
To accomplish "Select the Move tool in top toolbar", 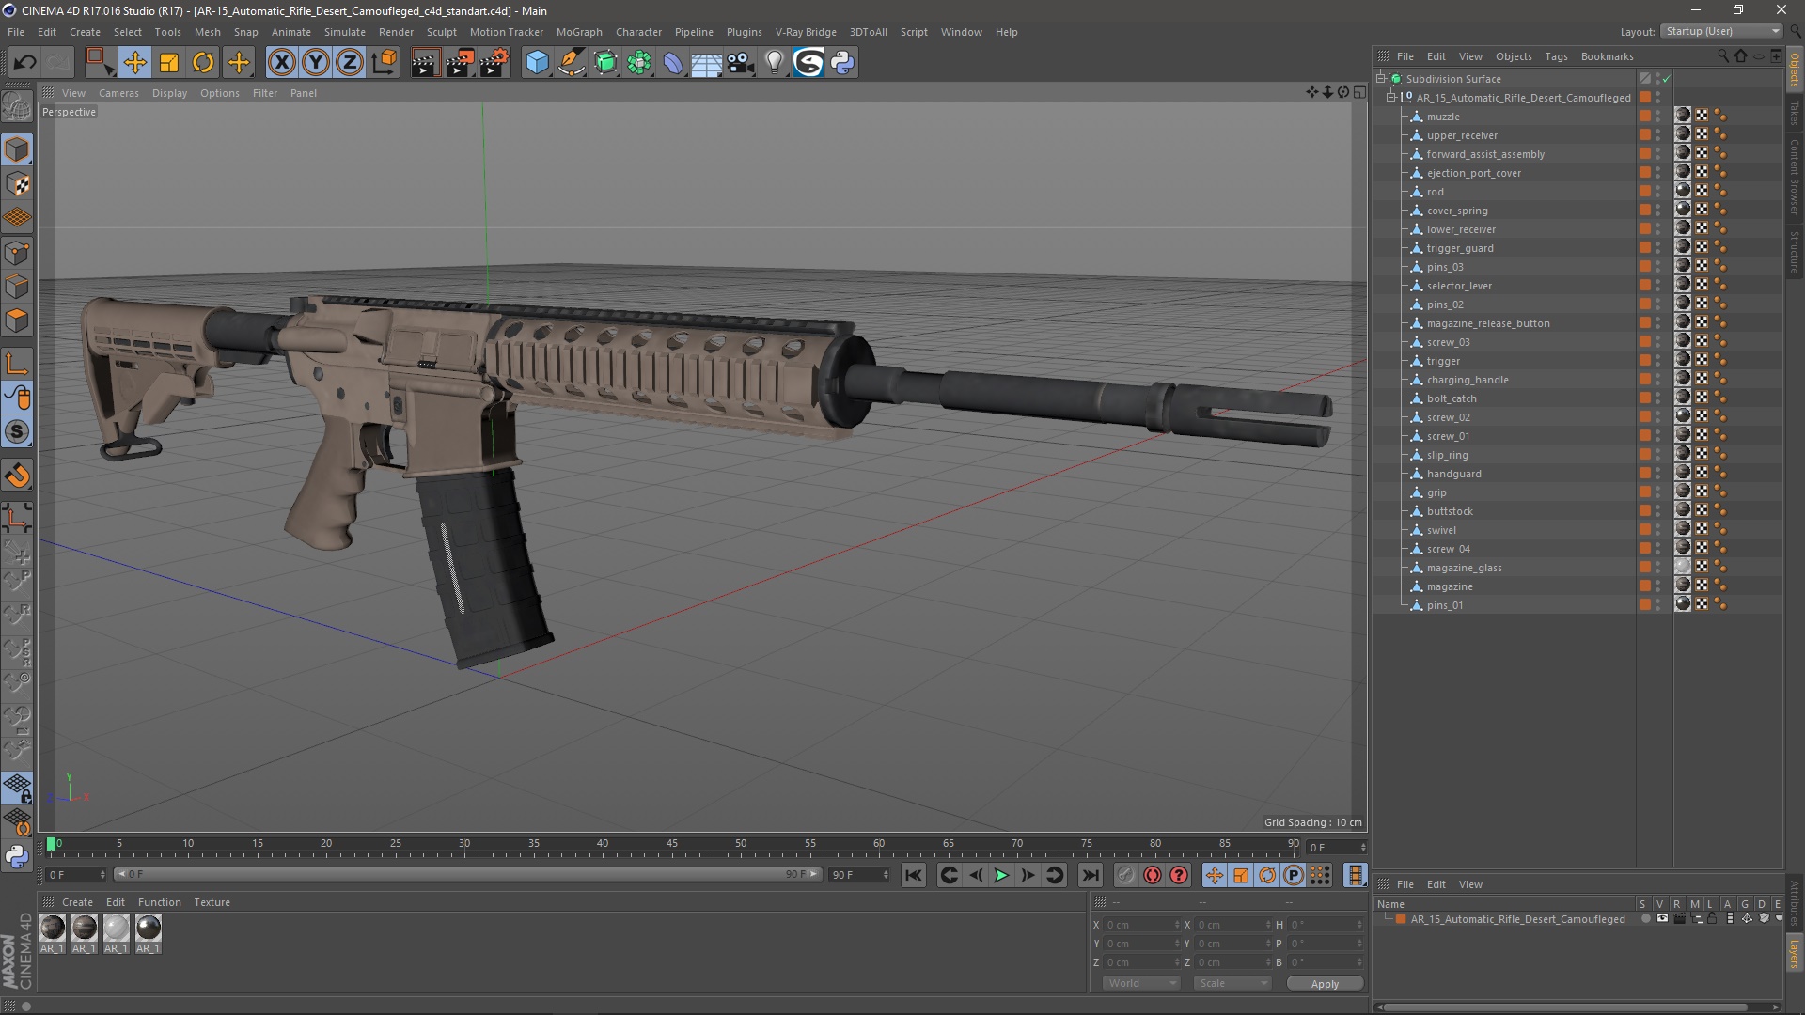I will [x=134, y=63].
